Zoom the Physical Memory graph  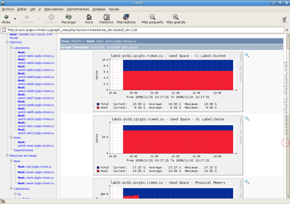247,182
